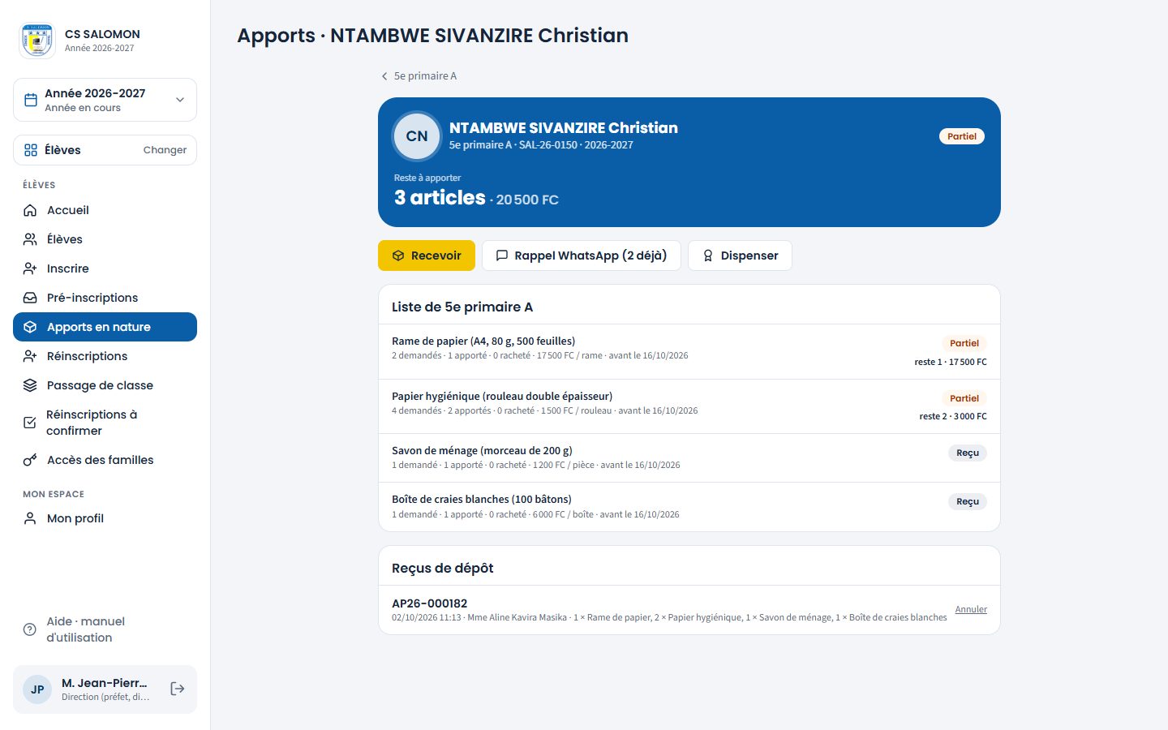Click the Reçus de dépôt heading
1168x730 pixels.
pos(443,568)
